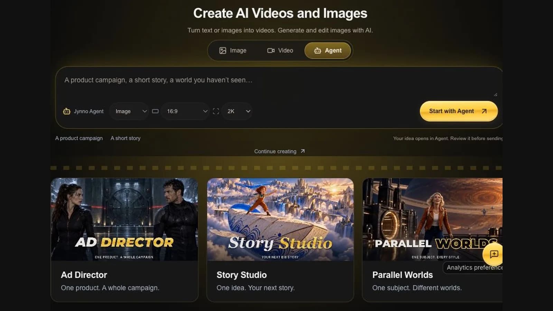Screen dimensions: 553x311
Task: Open the Story Studio card thumbnail
Action: (x=280, y=219)
